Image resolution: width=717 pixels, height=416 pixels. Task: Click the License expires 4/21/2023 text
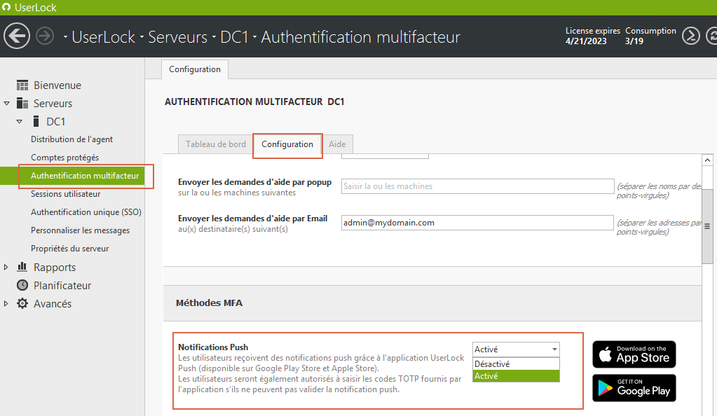pos(593,36)
